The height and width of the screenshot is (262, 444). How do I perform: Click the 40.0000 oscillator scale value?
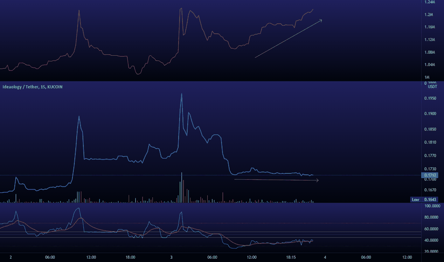tap(431, 240)
